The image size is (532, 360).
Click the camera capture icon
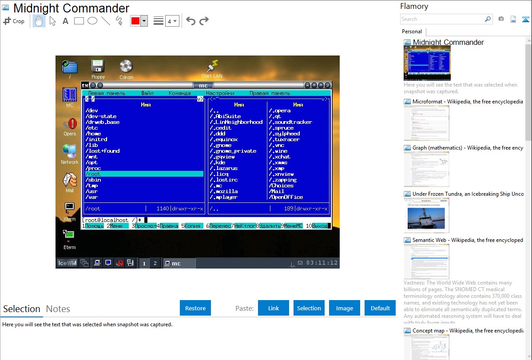[x=501, y=19]
